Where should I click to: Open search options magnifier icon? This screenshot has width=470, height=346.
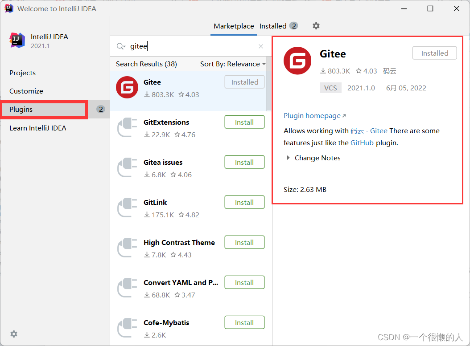click(120, 46)
